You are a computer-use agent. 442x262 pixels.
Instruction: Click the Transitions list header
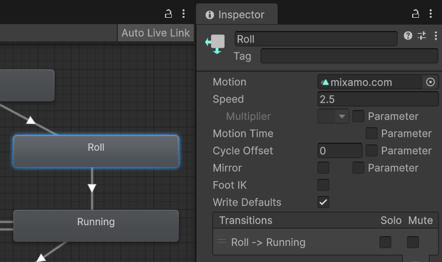coord(325,220)
